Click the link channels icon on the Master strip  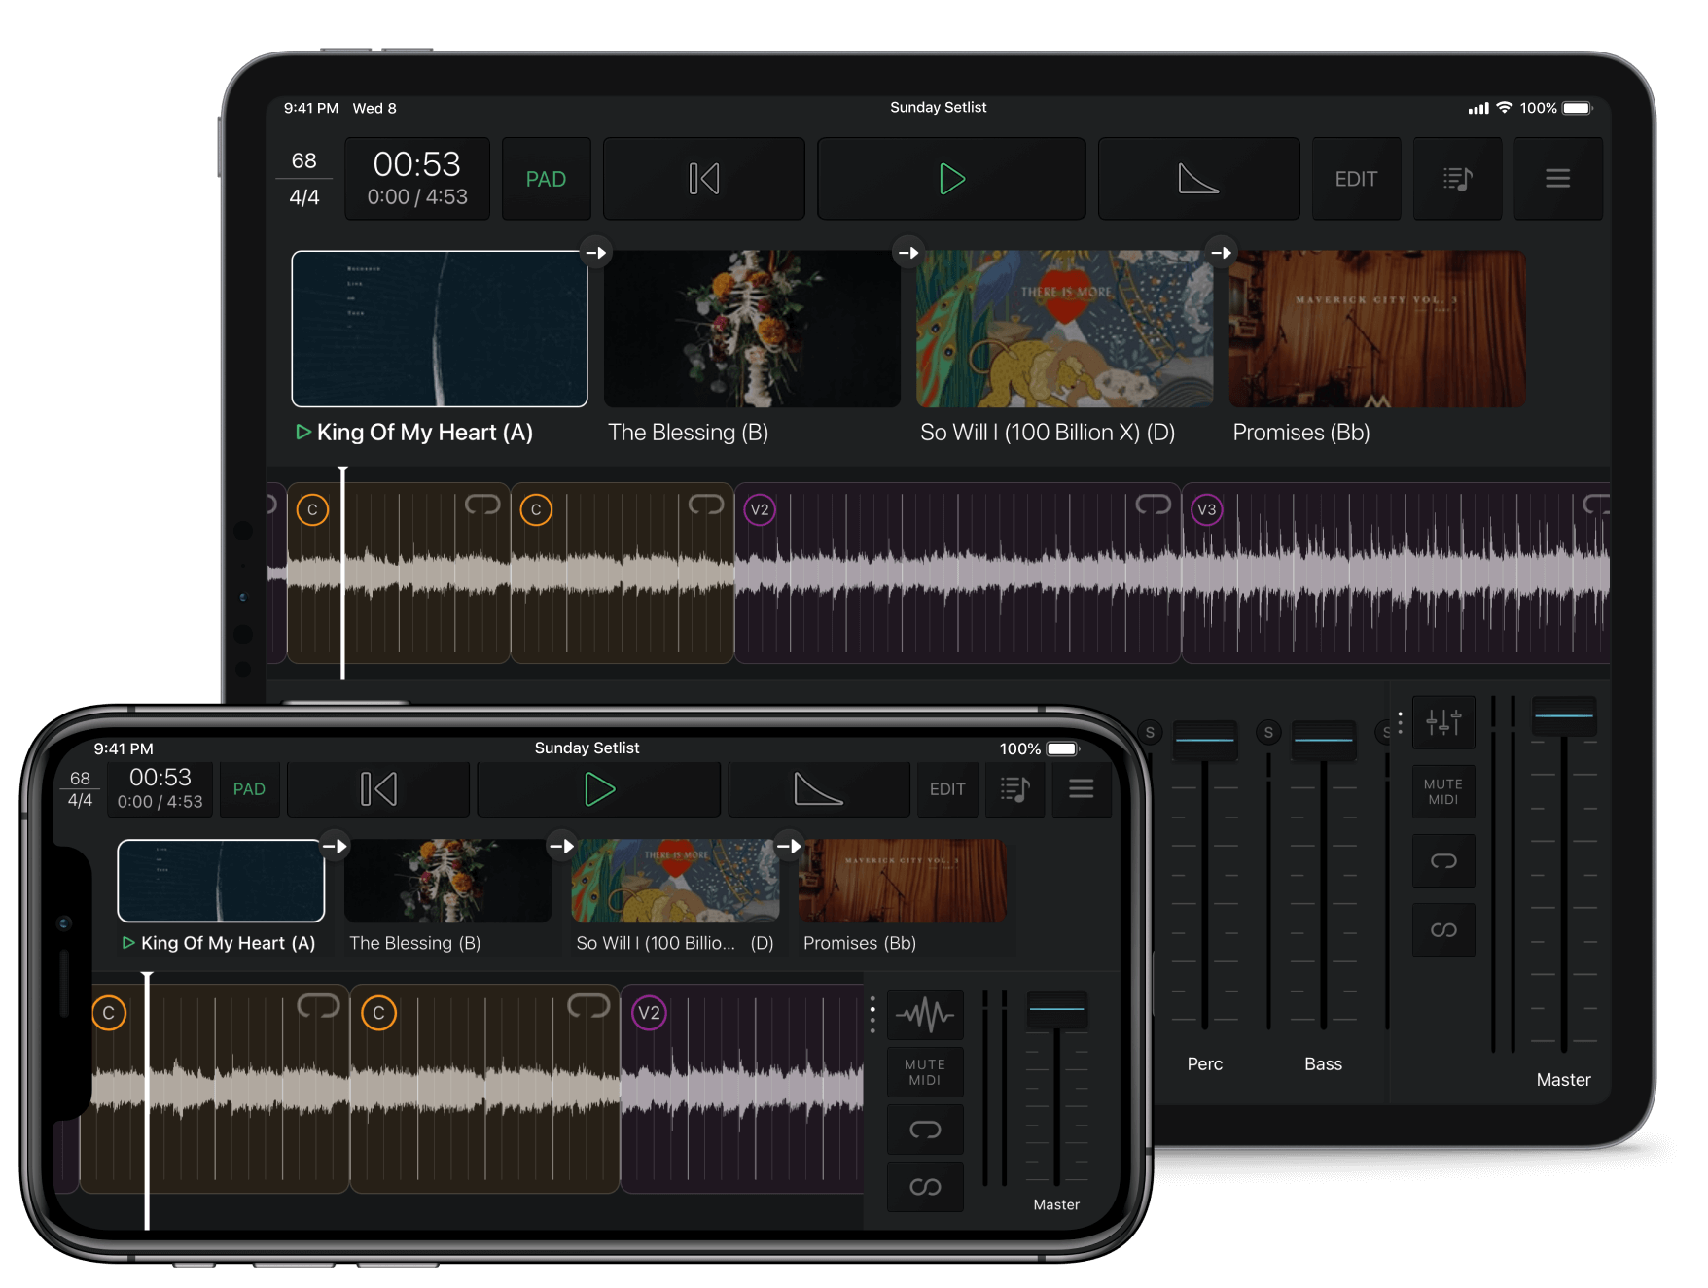1443,929
